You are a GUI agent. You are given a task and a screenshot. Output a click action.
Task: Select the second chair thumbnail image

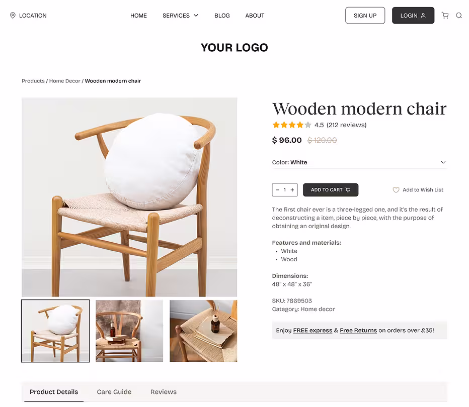tap(129, 331)
